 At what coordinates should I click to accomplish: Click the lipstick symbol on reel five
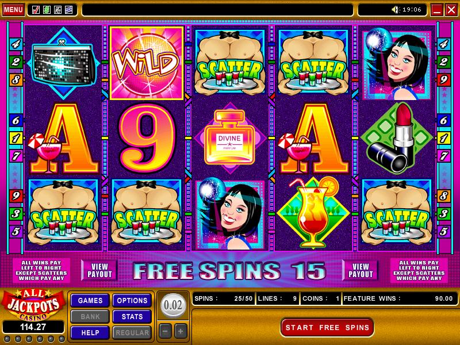point(397,138)
